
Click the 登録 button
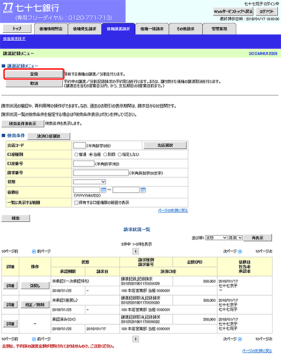coord(34,74)
